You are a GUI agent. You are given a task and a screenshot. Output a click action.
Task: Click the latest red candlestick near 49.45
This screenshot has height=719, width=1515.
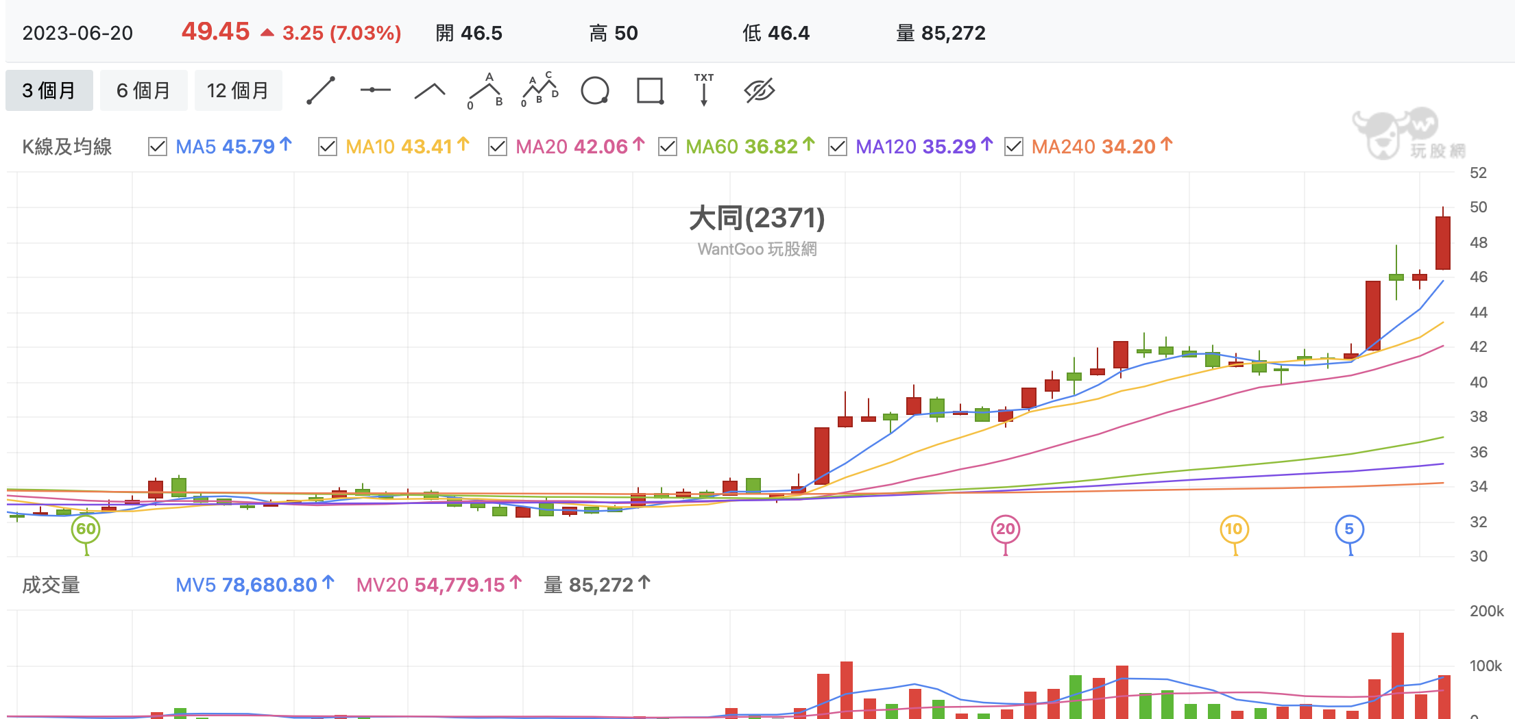pyautogui.click(x=1443, y=242)
